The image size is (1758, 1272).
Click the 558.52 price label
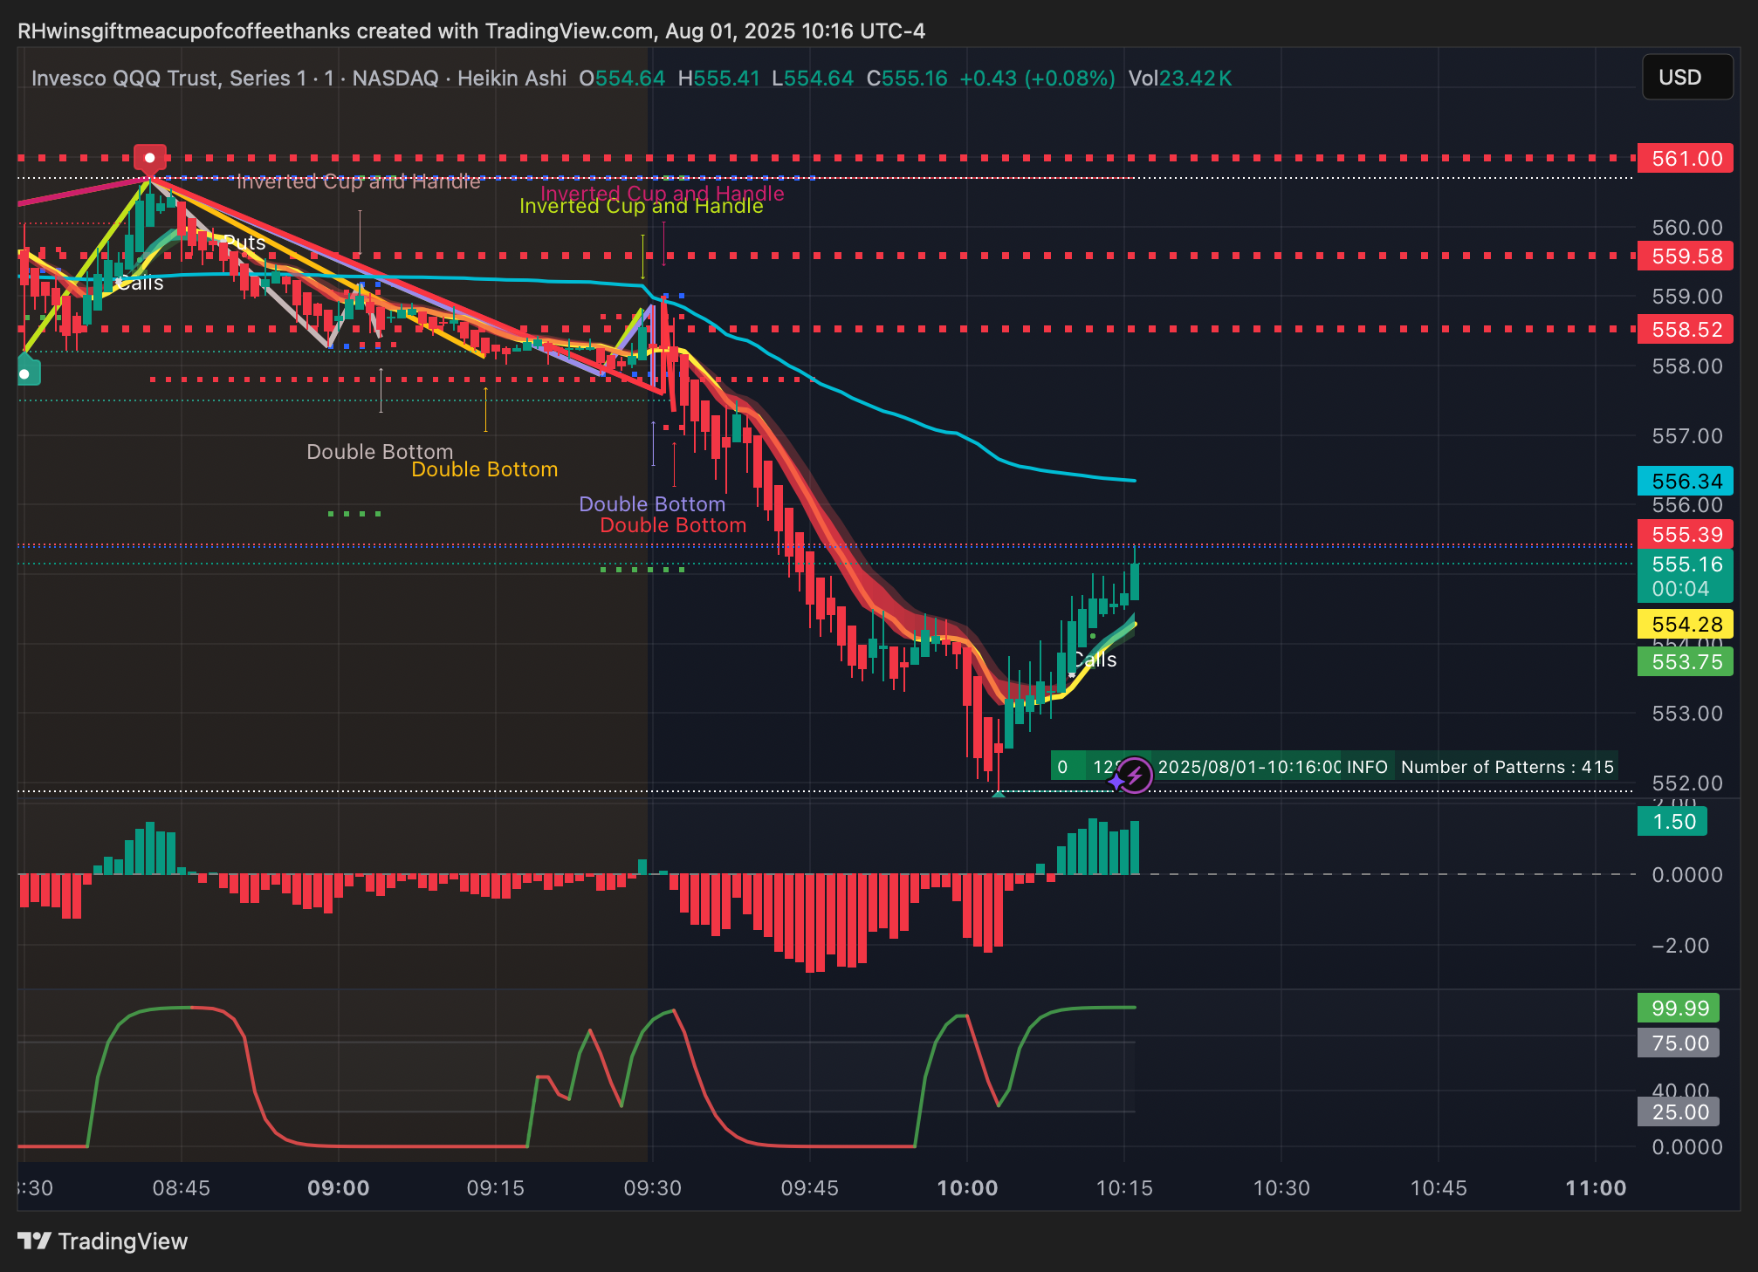pyautogui.click(x=1685, y=330)
